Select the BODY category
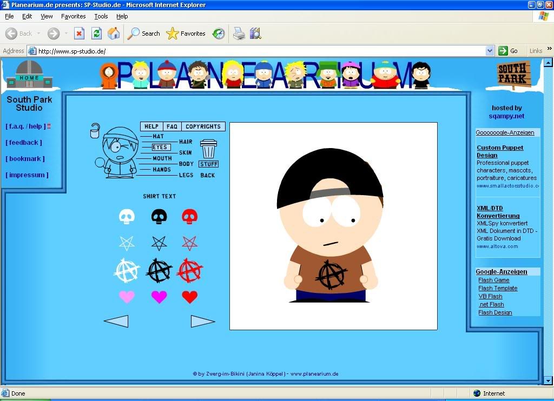This screenshot has height=401, width=554. (186, 164)
